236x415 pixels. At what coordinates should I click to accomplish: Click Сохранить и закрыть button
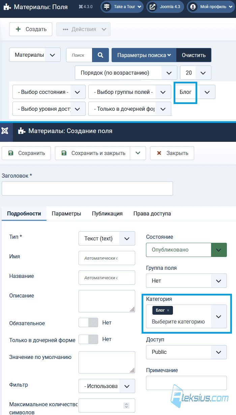coord(93,153)
